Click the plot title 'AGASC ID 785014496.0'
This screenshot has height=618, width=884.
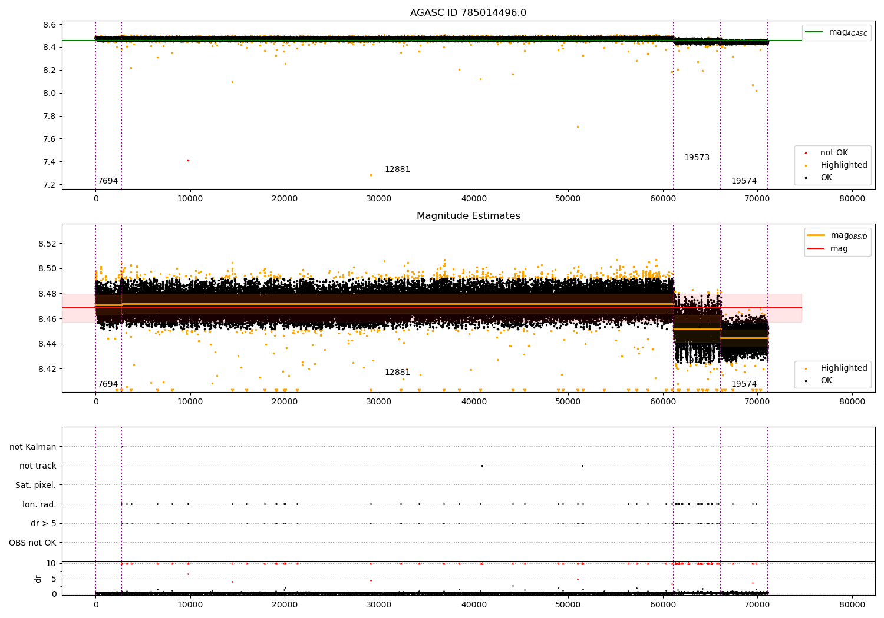click(x=468, y=13)
